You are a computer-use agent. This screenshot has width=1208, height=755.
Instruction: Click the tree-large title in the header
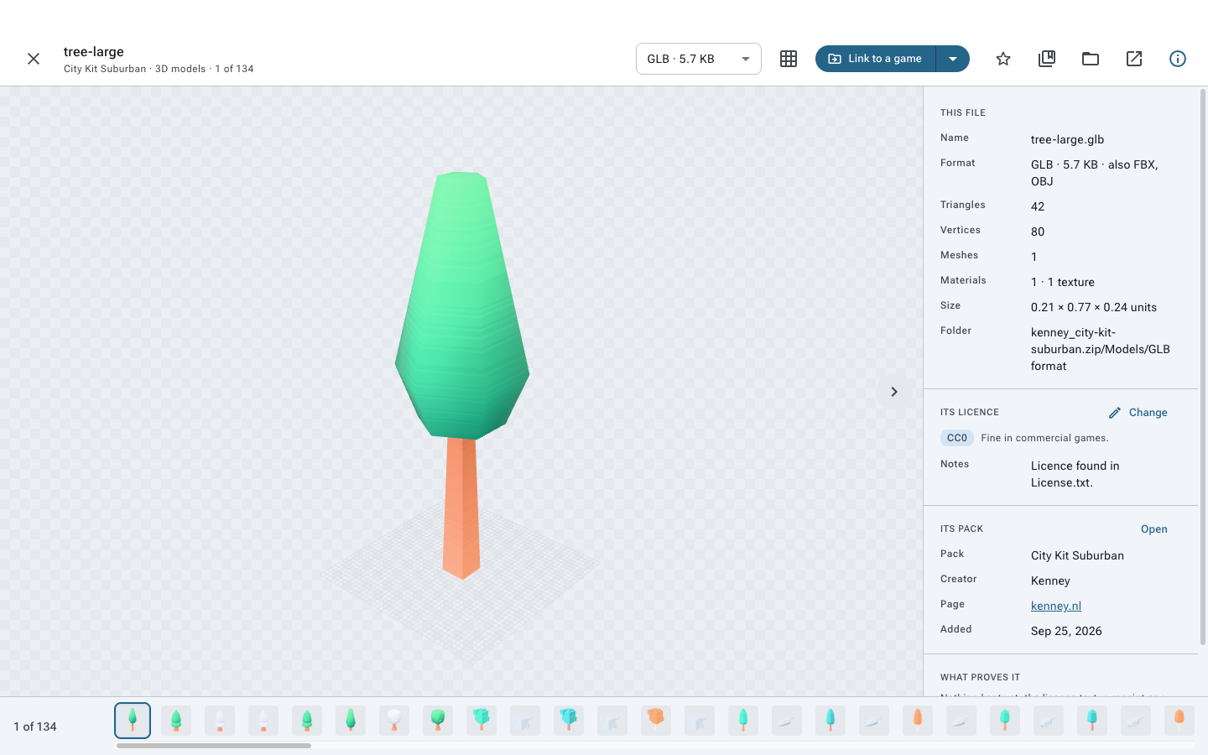coord(94,51)
